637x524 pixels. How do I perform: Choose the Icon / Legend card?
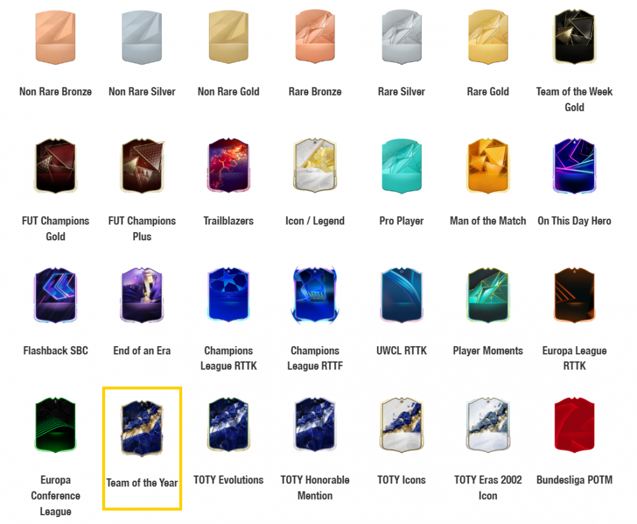[315, 166]
